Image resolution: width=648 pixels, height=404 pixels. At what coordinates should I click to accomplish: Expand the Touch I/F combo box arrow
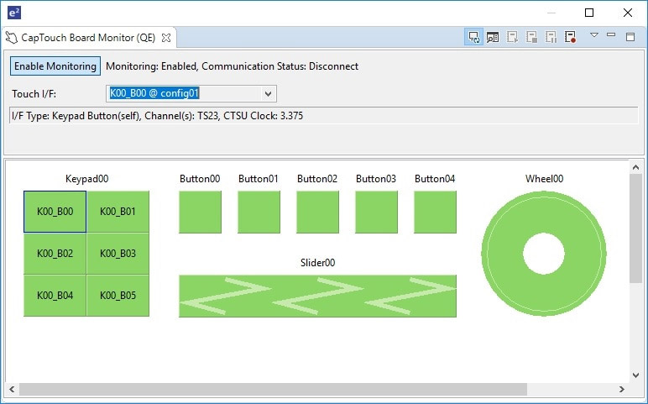pyautogui.click(x=269, y=94)
